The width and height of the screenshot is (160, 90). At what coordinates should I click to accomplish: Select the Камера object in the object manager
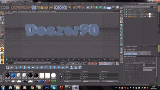coord(130,9)
